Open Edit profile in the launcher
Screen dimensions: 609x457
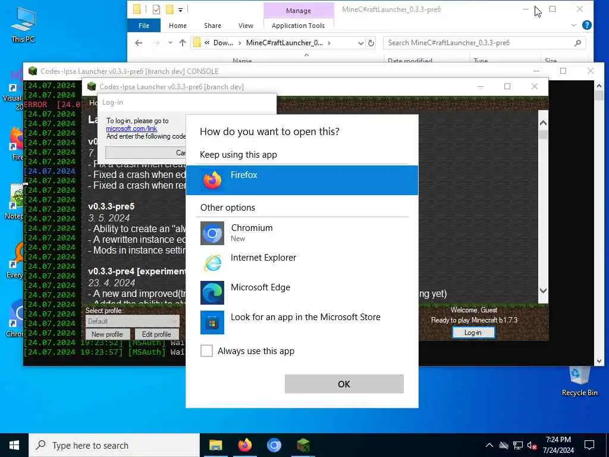coord(156,334)
